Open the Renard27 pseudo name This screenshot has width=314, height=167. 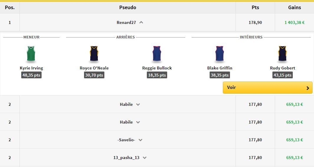tap(126, 22)
